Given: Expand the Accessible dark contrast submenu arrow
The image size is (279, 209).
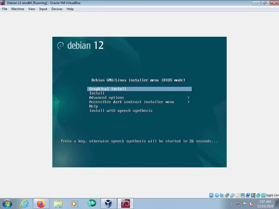Looking at the screenshot, I should tap(189, 102).
